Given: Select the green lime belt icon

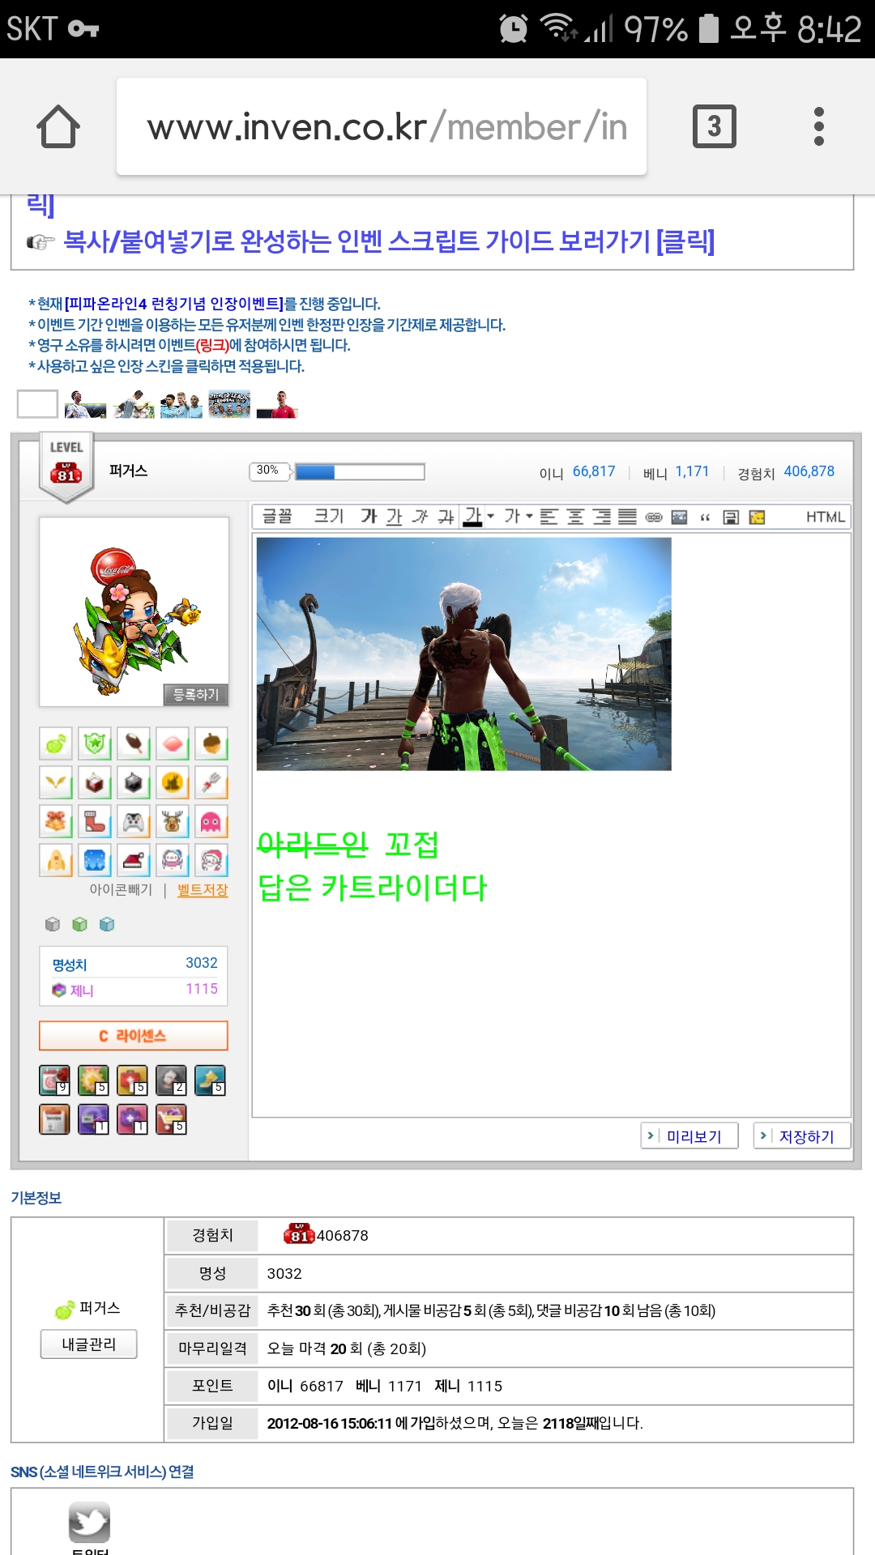Looking at the screenshot, I should pyautogui.click(x=56, y=743).
